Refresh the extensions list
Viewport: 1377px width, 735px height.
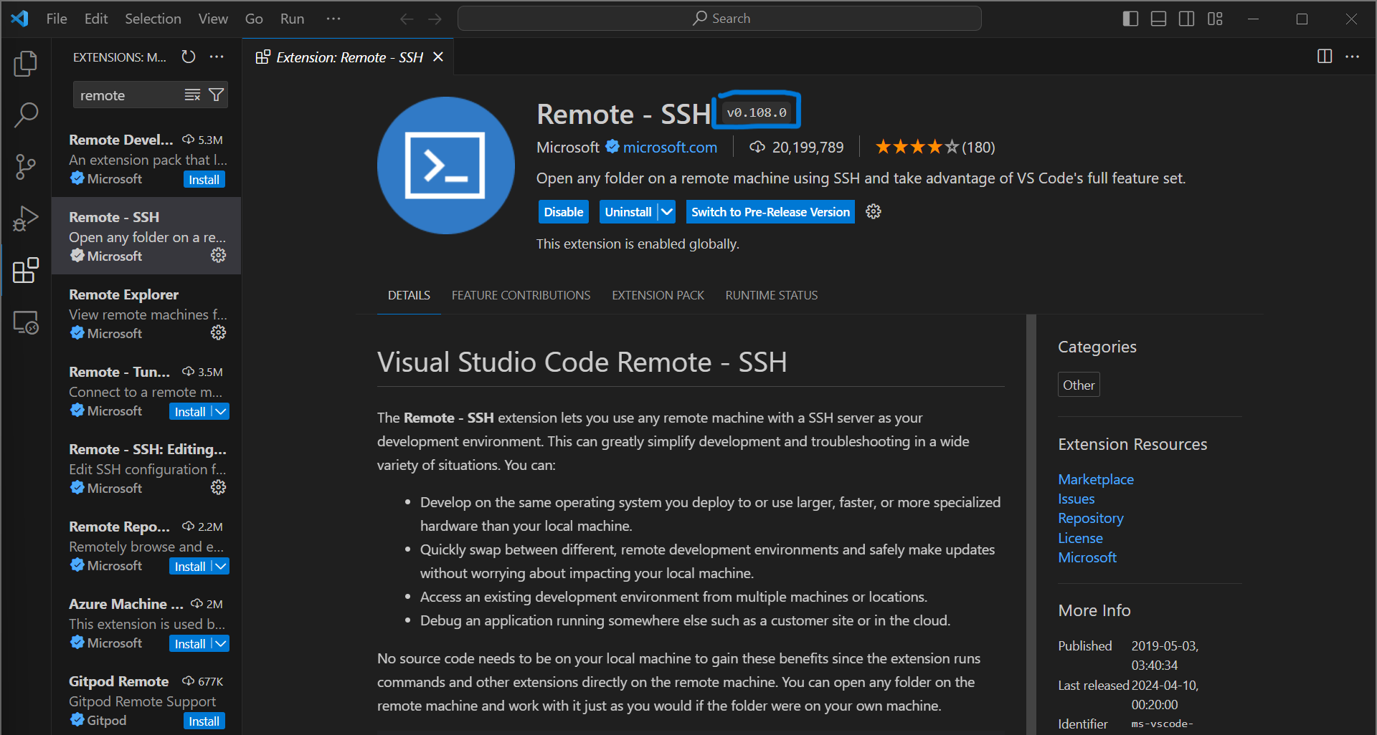(188, 57)
